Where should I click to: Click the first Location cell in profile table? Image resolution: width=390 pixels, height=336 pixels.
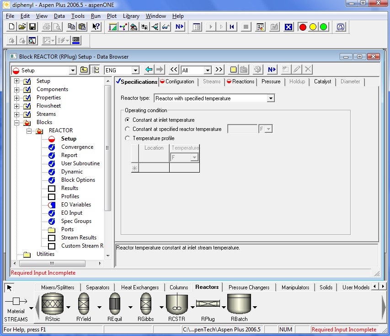point(154,168)
